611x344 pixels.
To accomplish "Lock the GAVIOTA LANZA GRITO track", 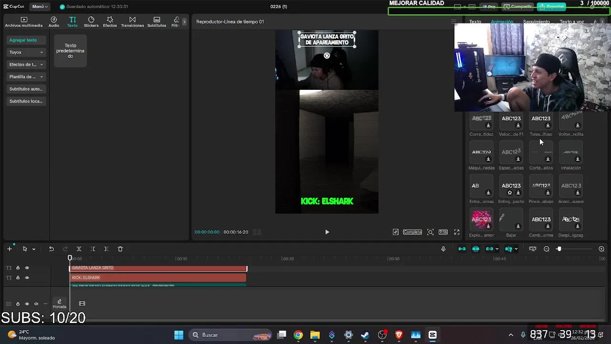I will point(18,268).
